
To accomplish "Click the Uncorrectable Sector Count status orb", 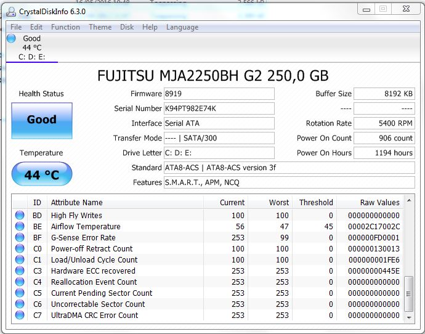I will point(20,304).
